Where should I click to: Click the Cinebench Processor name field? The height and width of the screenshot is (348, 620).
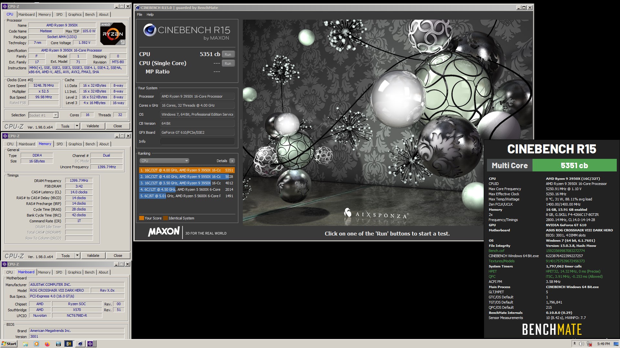197,96
